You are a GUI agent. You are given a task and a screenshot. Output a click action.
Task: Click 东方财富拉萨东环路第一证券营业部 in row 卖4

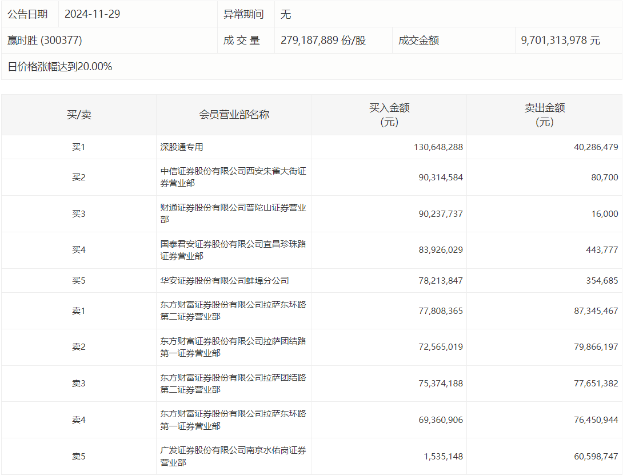point(233,420)
